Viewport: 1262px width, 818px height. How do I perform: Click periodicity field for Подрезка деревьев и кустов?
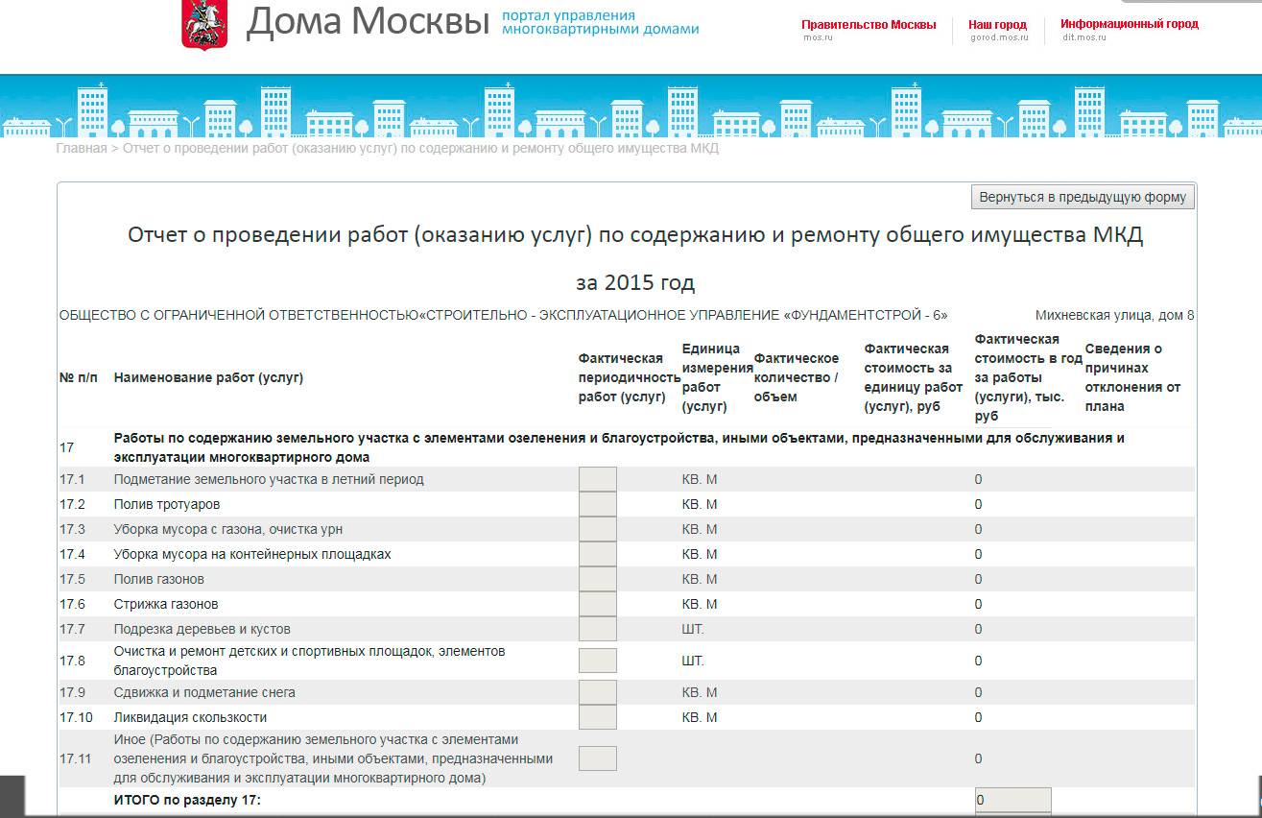click(x=597, y=629)
